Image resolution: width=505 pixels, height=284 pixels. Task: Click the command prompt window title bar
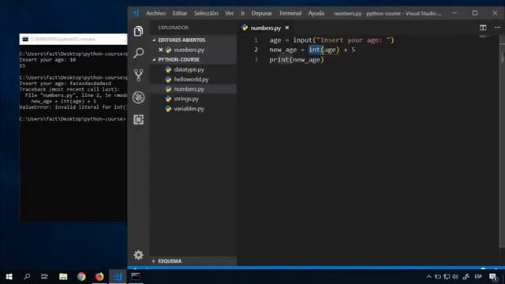[x=73, y=39]
